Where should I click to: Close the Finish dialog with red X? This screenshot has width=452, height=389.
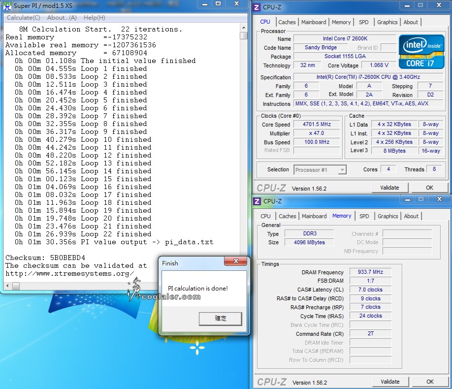point(235,261)
